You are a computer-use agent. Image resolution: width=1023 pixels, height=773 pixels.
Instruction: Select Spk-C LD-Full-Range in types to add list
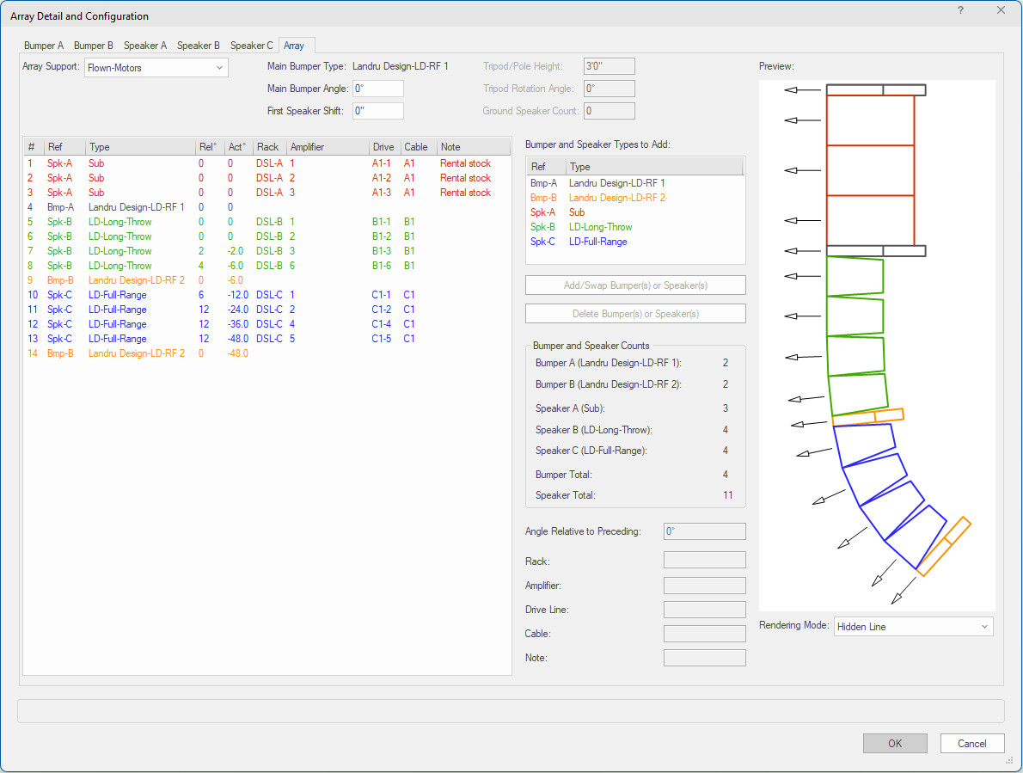coord(635,242)
